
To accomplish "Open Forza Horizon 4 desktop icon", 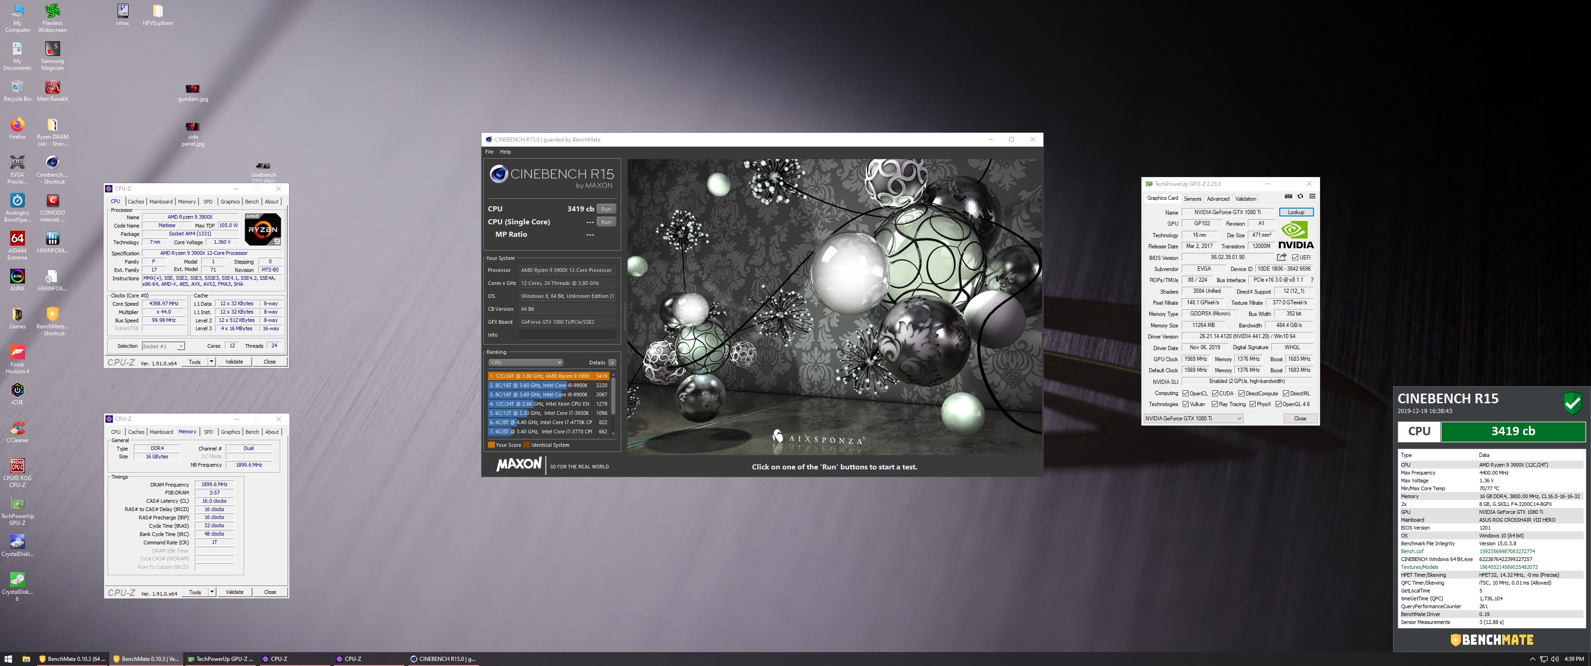I will click(17, 359).
